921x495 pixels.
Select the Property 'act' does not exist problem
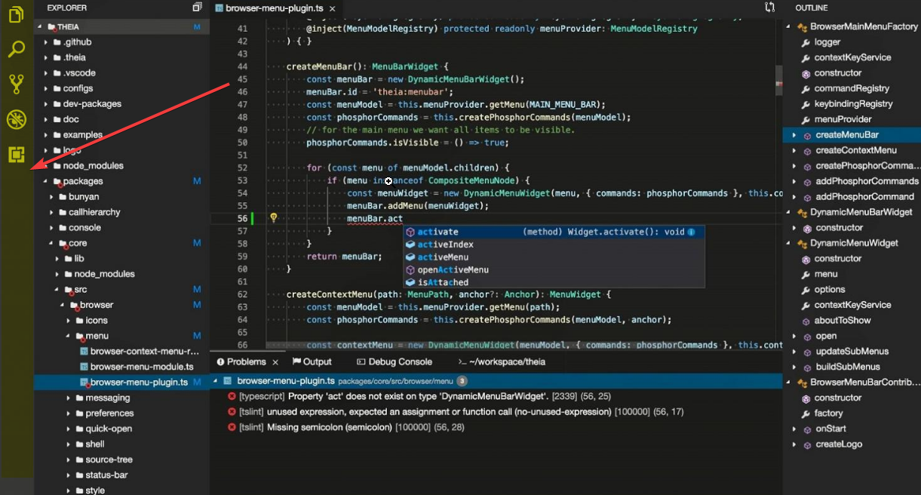pyautogui.click(x=496, y=396)
